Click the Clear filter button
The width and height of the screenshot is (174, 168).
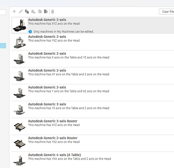pos(167,12)
